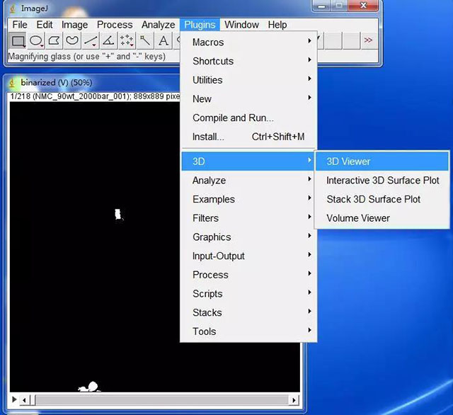Click Compile and Run... menu entry
Screen dimensions: 453x415
pyautogui.click(x=233, y=118)
